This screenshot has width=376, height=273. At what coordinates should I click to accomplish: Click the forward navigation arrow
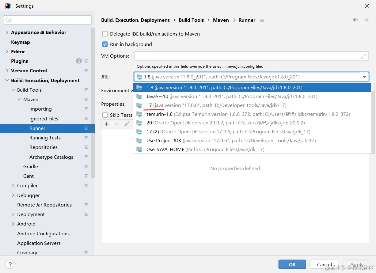point(366,20)
